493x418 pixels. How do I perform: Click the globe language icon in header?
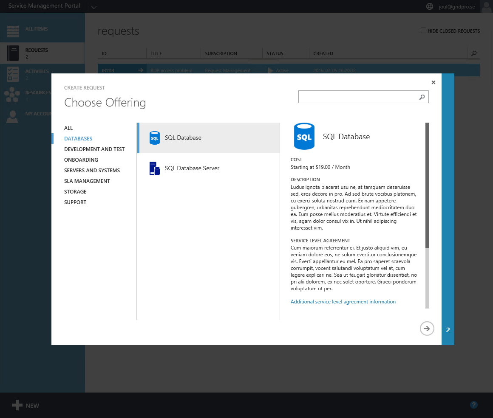pyautogui.click(x=430, y=6)
